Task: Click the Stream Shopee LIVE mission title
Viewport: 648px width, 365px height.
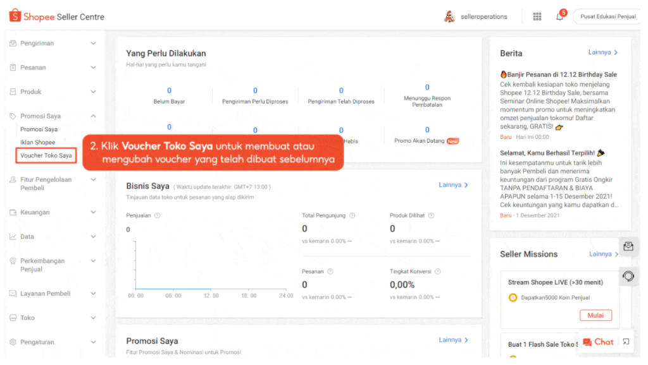Action: [555, 282]
